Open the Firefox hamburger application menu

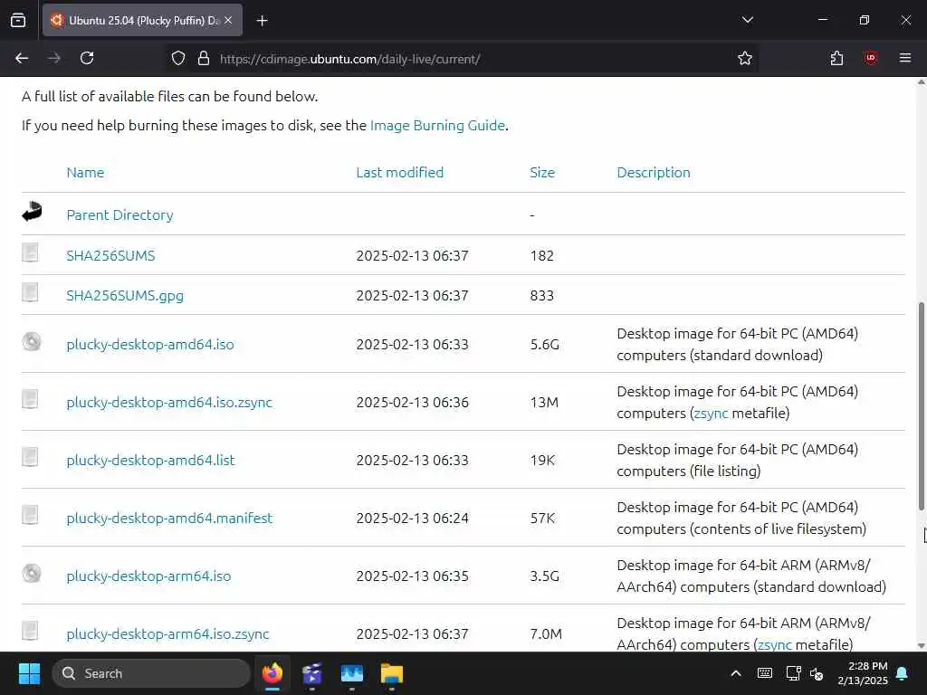[x=905, y=58]
